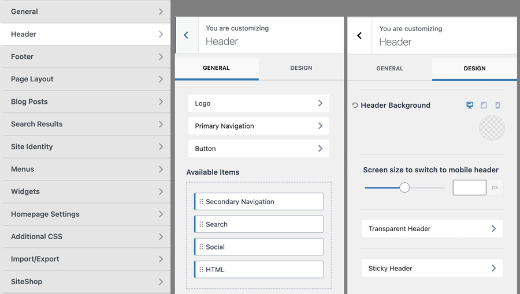
Task: Open the Homepage Settings section
Action: (86, 214)
